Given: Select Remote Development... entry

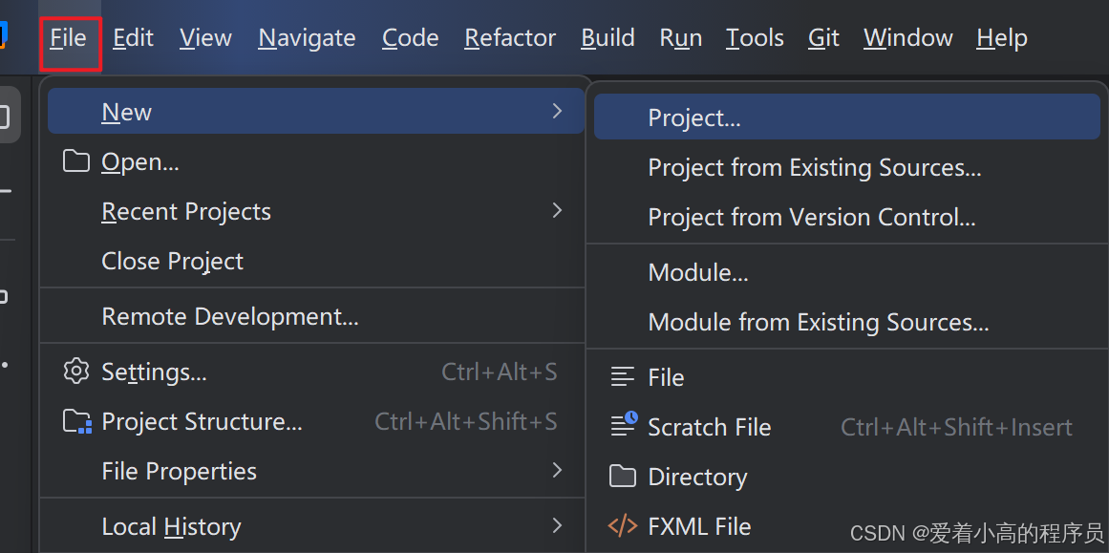Looking at the screenshot, I should (229, 316).
